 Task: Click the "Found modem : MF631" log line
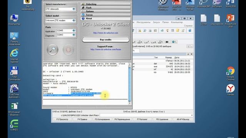[60, 87]
